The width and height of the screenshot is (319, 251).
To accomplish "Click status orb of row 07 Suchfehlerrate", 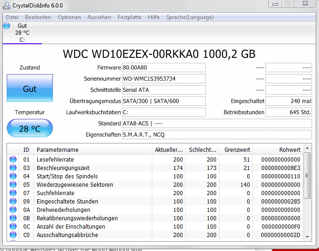I will (13, 193).
